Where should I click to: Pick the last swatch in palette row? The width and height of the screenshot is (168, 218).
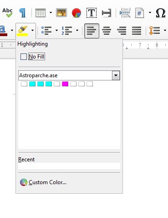tap(90, 84)
